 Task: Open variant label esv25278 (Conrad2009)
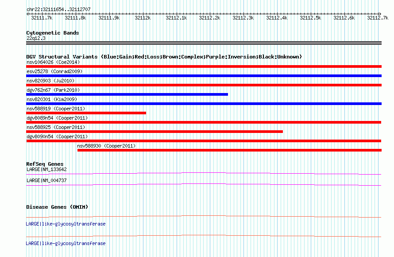coord(54,71)
